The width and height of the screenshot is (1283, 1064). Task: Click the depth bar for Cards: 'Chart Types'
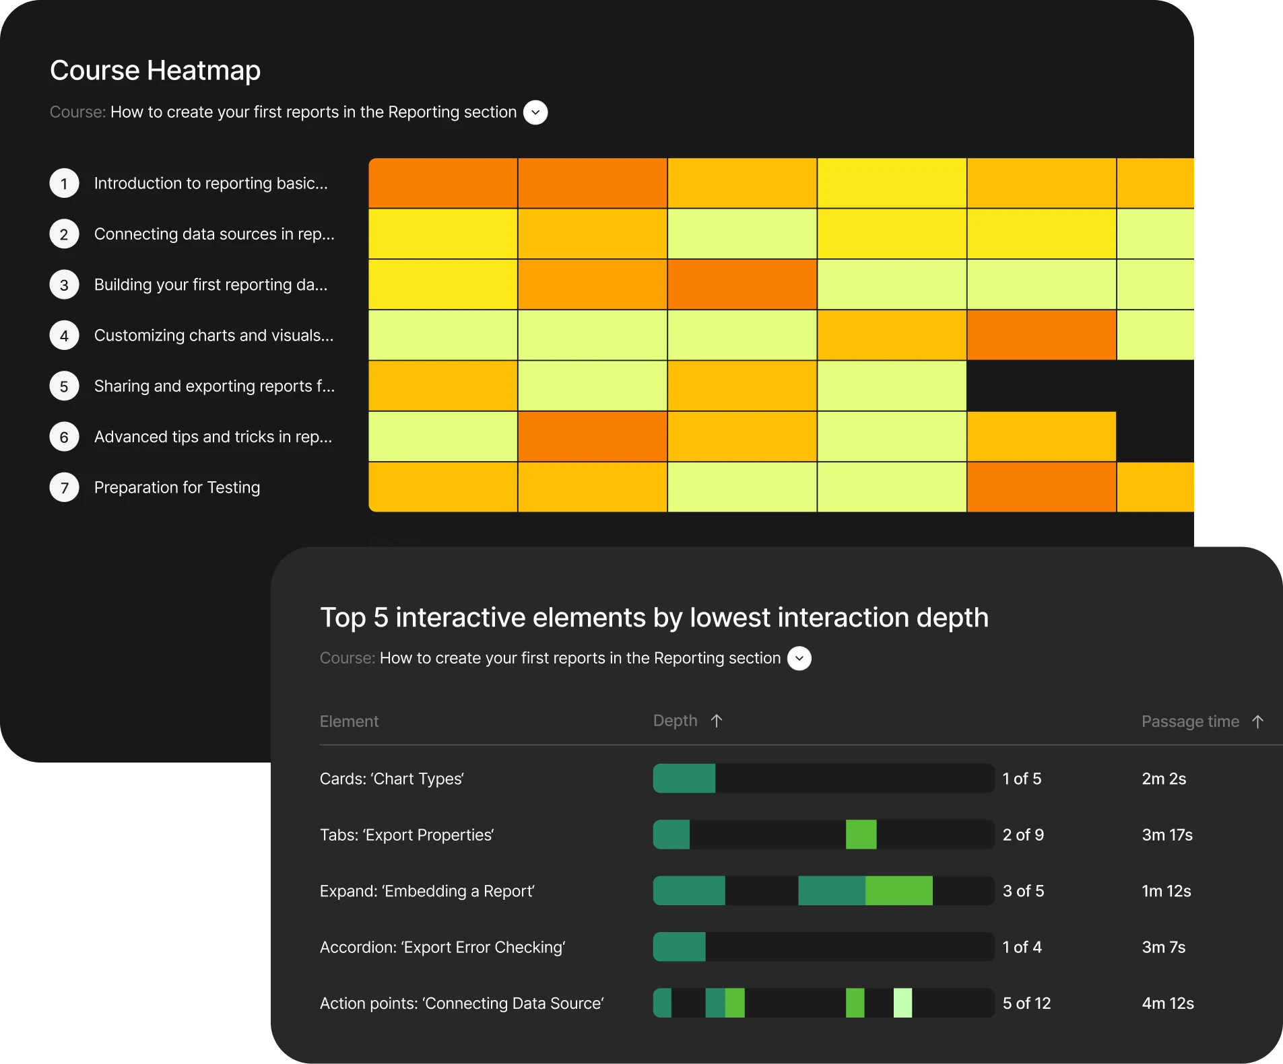click(823, 779)
